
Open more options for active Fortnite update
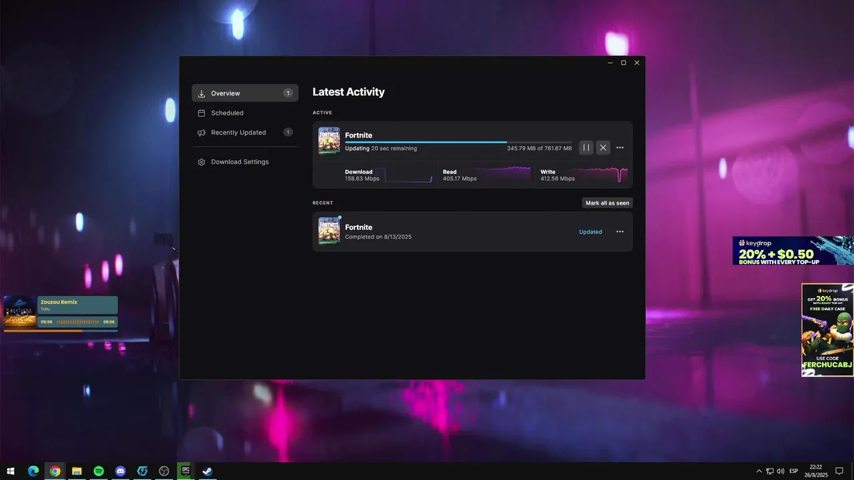pyautogui.click(x=620, y=147)
